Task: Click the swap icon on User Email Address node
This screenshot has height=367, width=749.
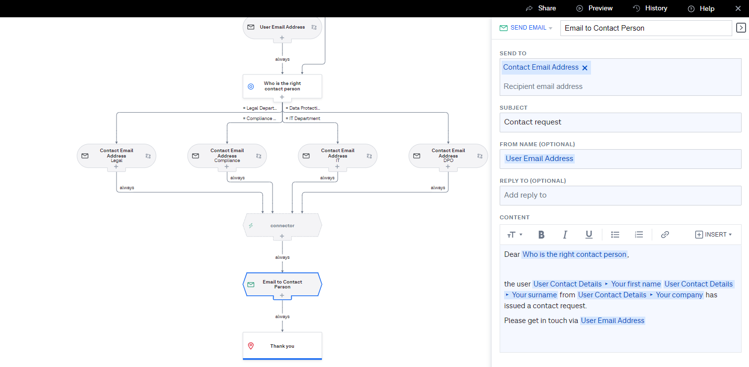Action: 314,27
